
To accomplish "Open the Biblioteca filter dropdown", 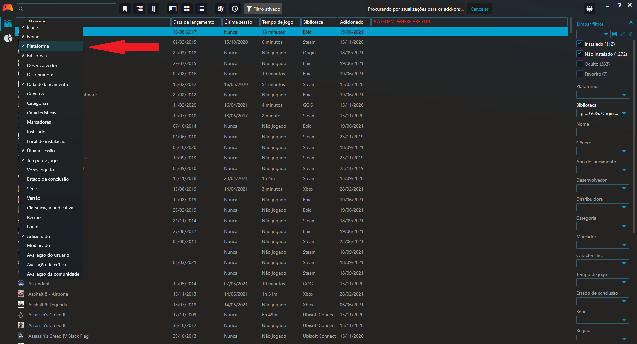I will [x=602, y=113].
